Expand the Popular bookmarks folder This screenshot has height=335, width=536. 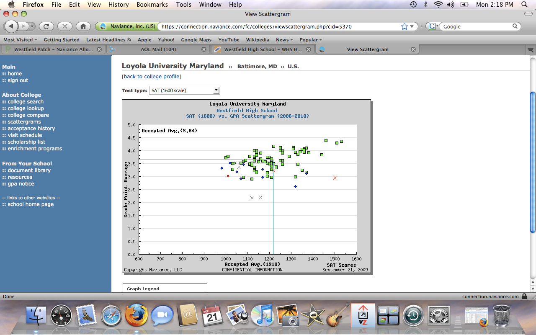click(311, 40)
